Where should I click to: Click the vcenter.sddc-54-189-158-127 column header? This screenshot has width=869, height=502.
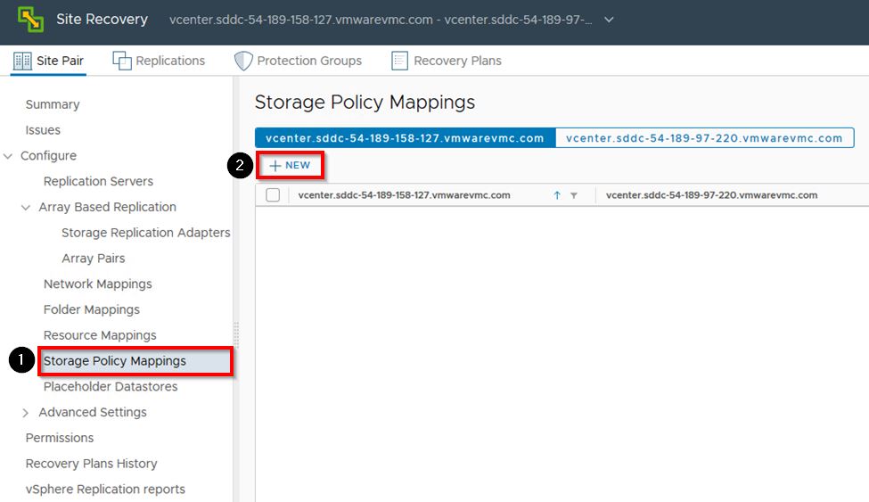(x=404, y=195)
